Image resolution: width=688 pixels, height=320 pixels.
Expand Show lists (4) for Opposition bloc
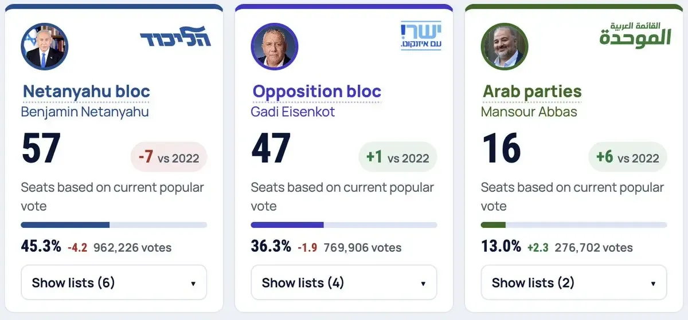(344, 282)
